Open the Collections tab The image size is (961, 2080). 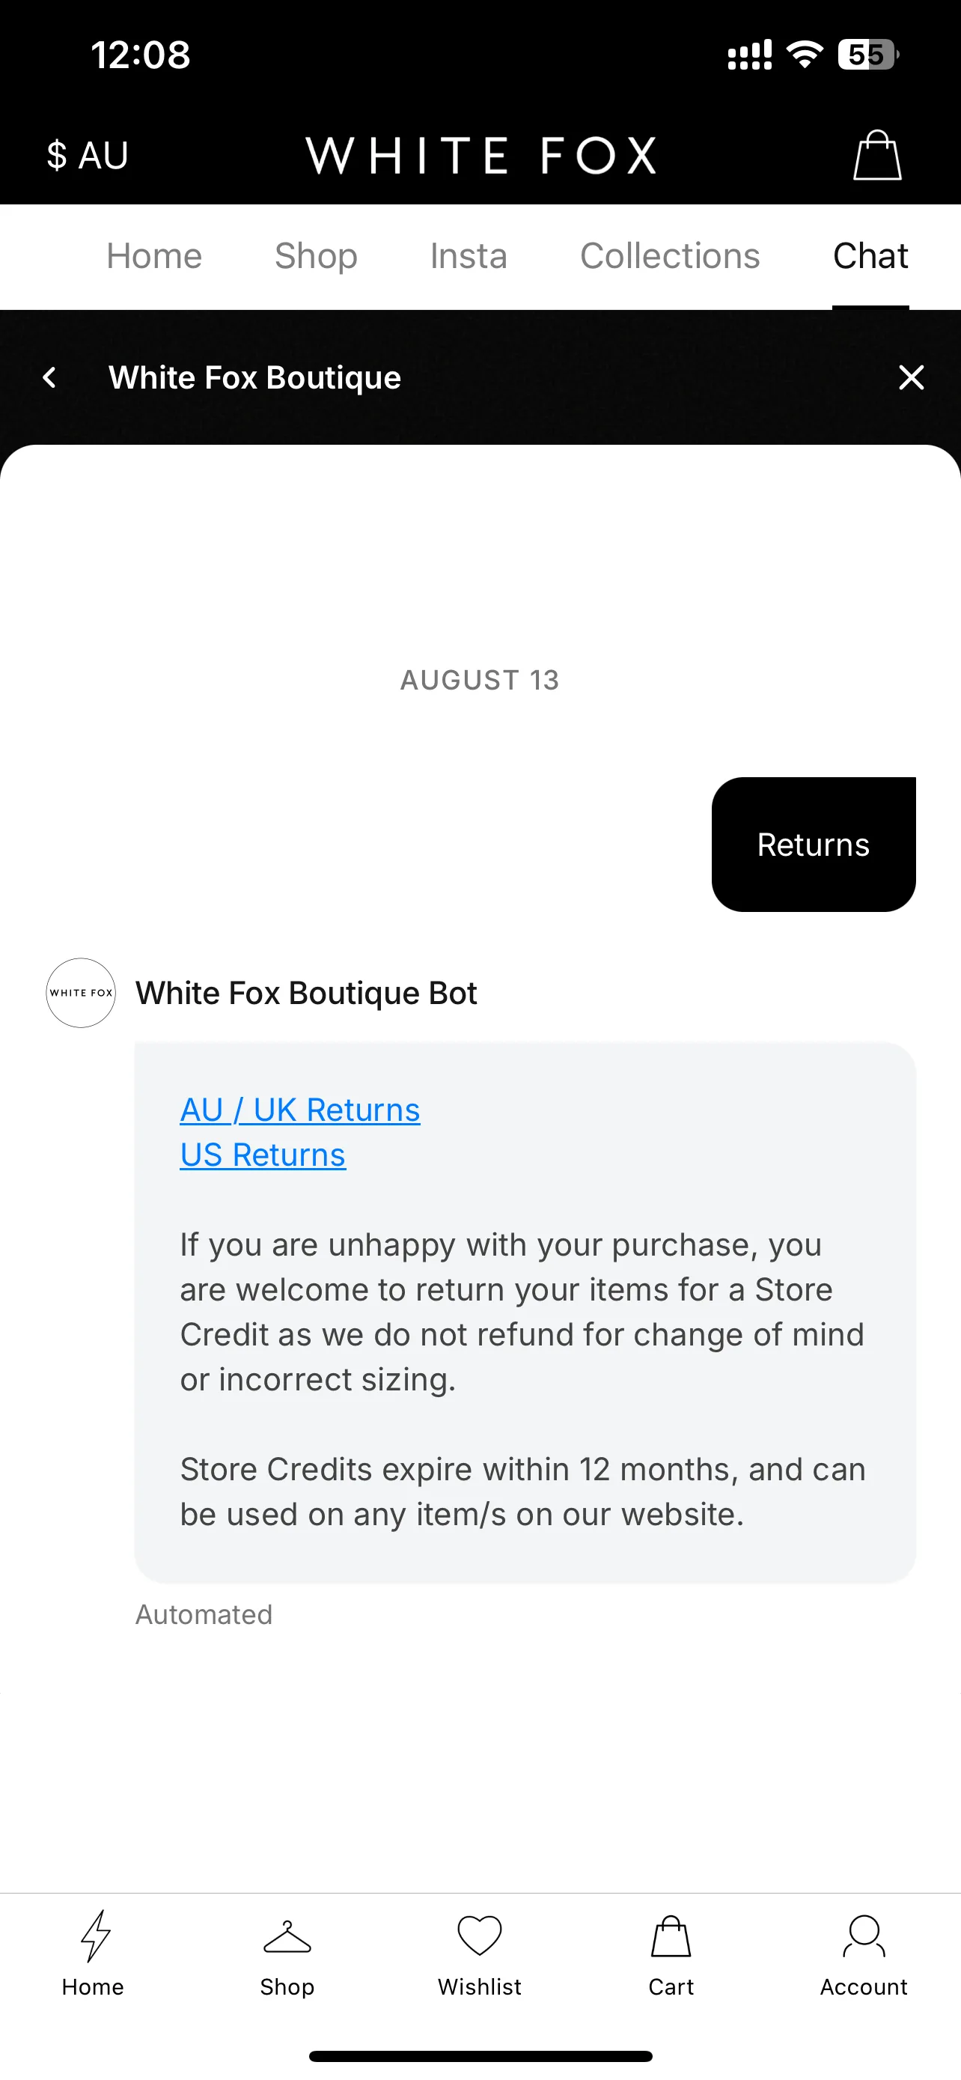[670, 256]
